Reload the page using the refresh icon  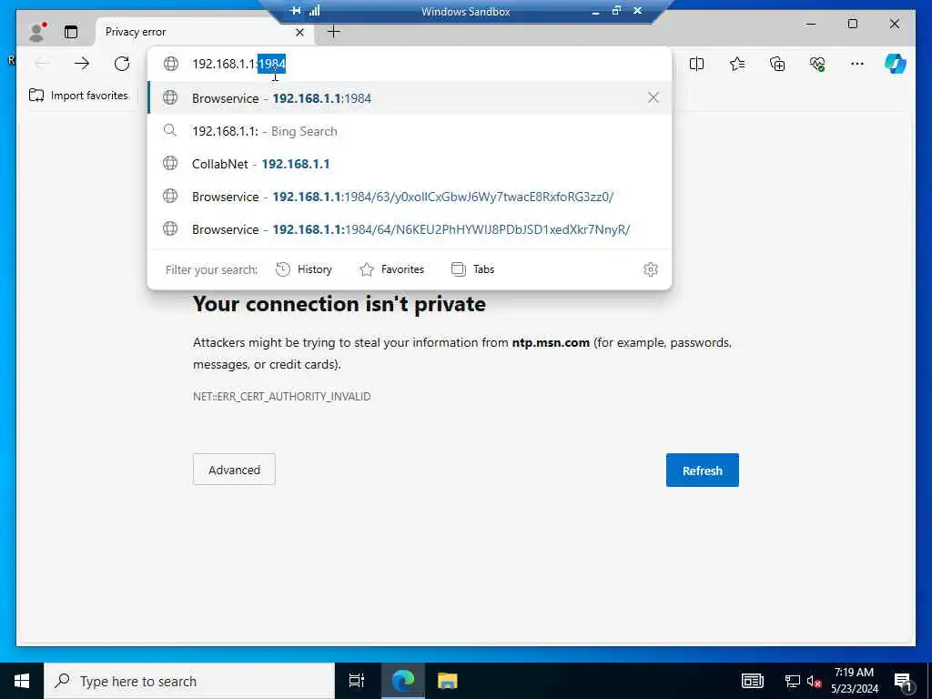click(x=122, y=64)
